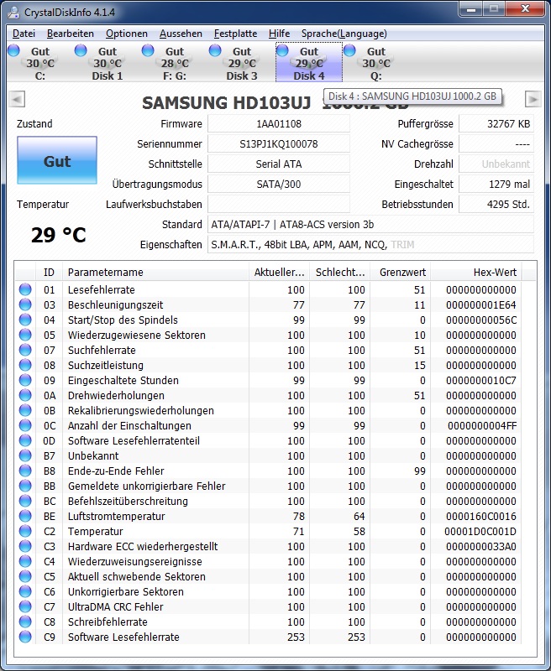
Task: Click status icon for Gemeldete unkorrigierbare Fehler
Action: [25, 486]
